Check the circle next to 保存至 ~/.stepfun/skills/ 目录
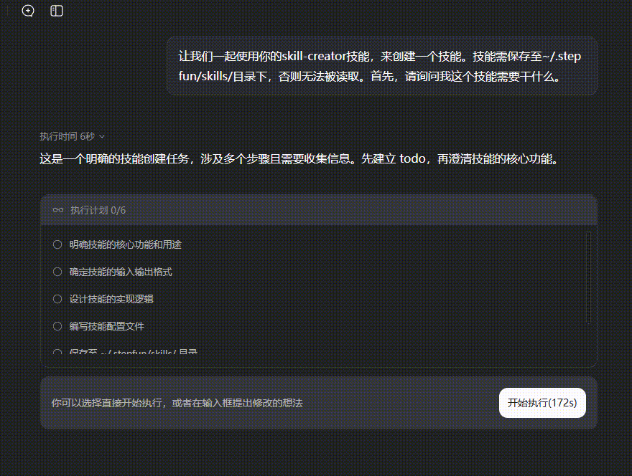 [x=57, y=351]
